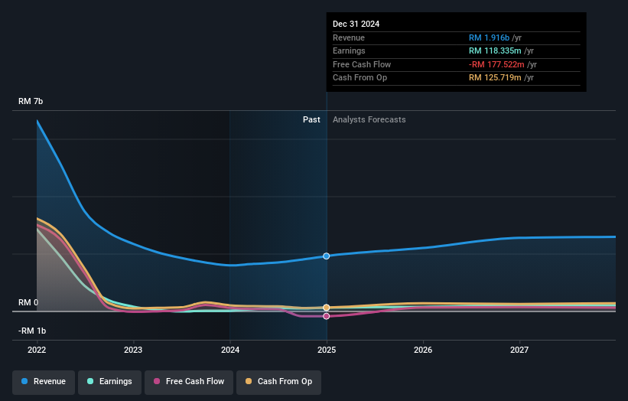Click the Free Cash Flow label in tooltip
Screen dimensions: 628x401
tap(362, 64)
